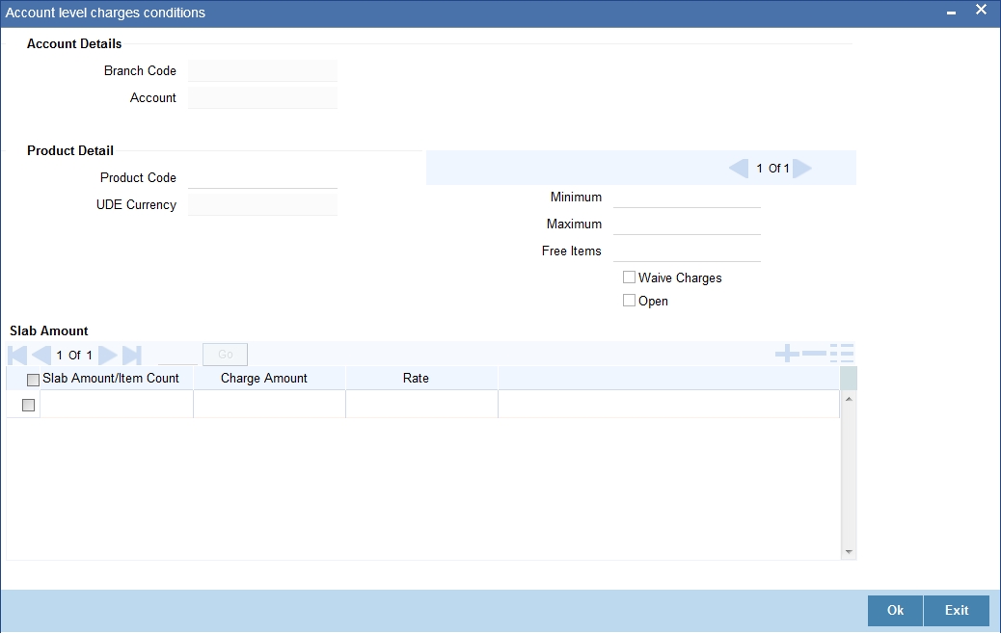The image size is (1001, 634).
Task: Click the Exit button
Action: (957, 611)
